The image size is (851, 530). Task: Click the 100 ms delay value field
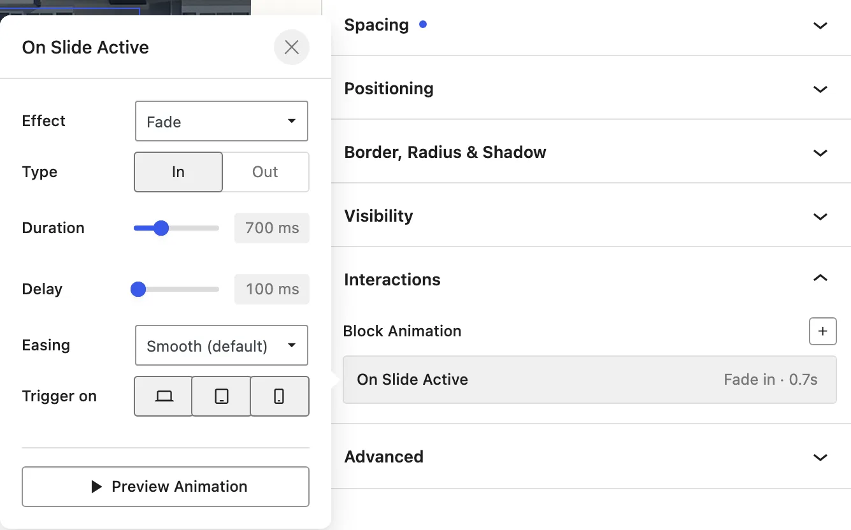tap(272, 289)
